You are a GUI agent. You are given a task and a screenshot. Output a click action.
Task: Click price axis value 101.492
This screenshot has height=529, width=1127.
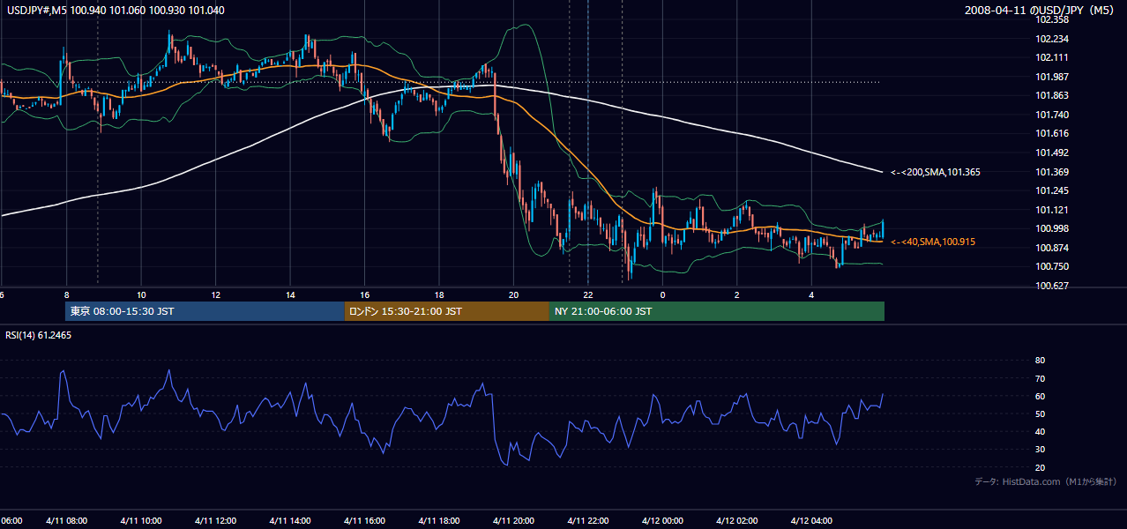pyautogui.click(x=1052, y=153)
